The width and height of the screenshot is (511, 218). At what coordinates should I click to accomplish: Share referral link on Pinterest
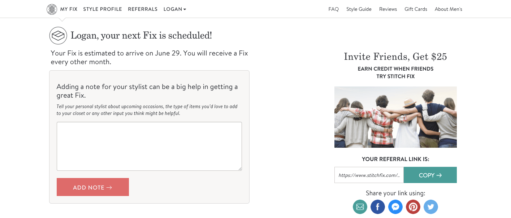click(x=413, y=207)
